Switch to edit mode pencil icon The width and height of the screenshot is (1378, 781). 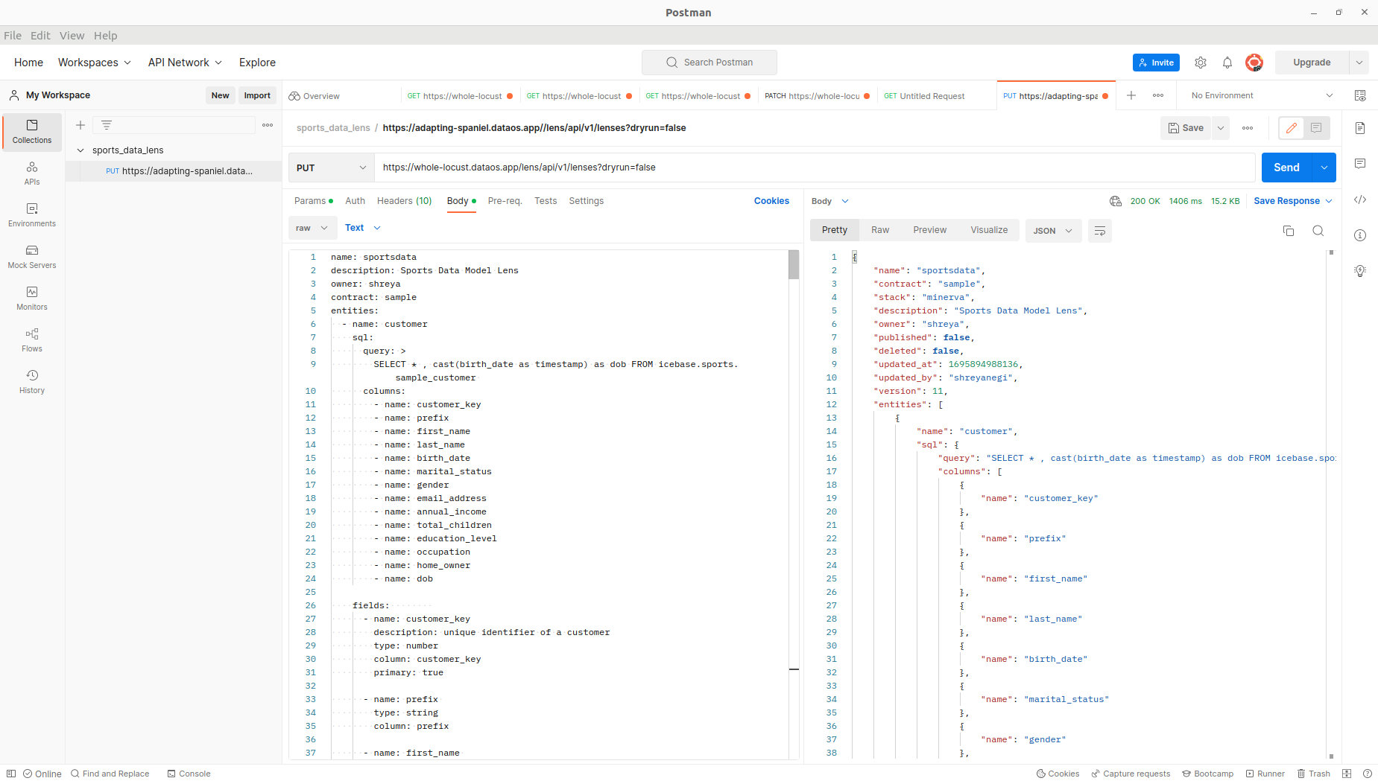1292,128
